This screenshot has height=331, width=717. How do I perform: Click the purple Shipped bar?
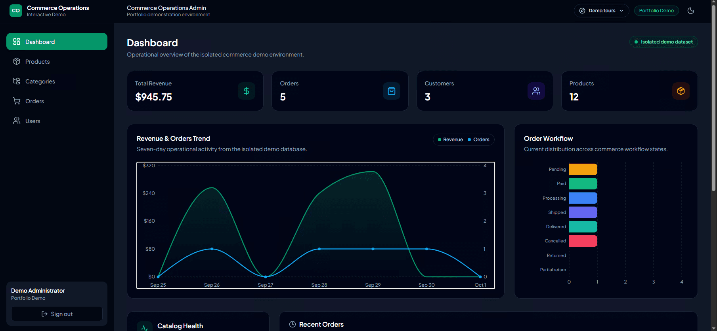click(x=583, y=212)
